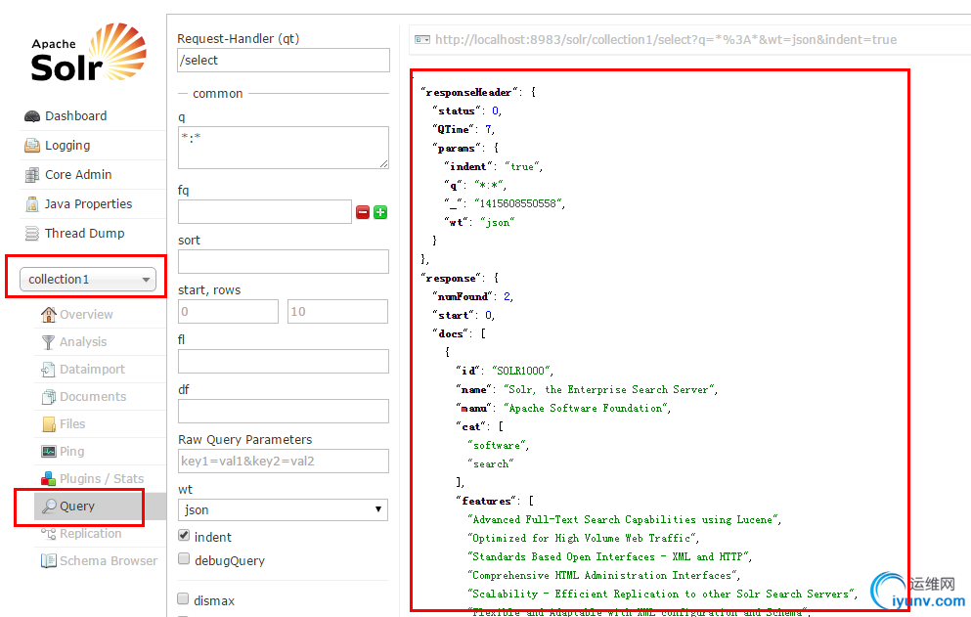Viewport: 971px width, 617px height.
Task: Remove fq filter with red minus icon
Action: pyautogui.click(x=363, y=212)
